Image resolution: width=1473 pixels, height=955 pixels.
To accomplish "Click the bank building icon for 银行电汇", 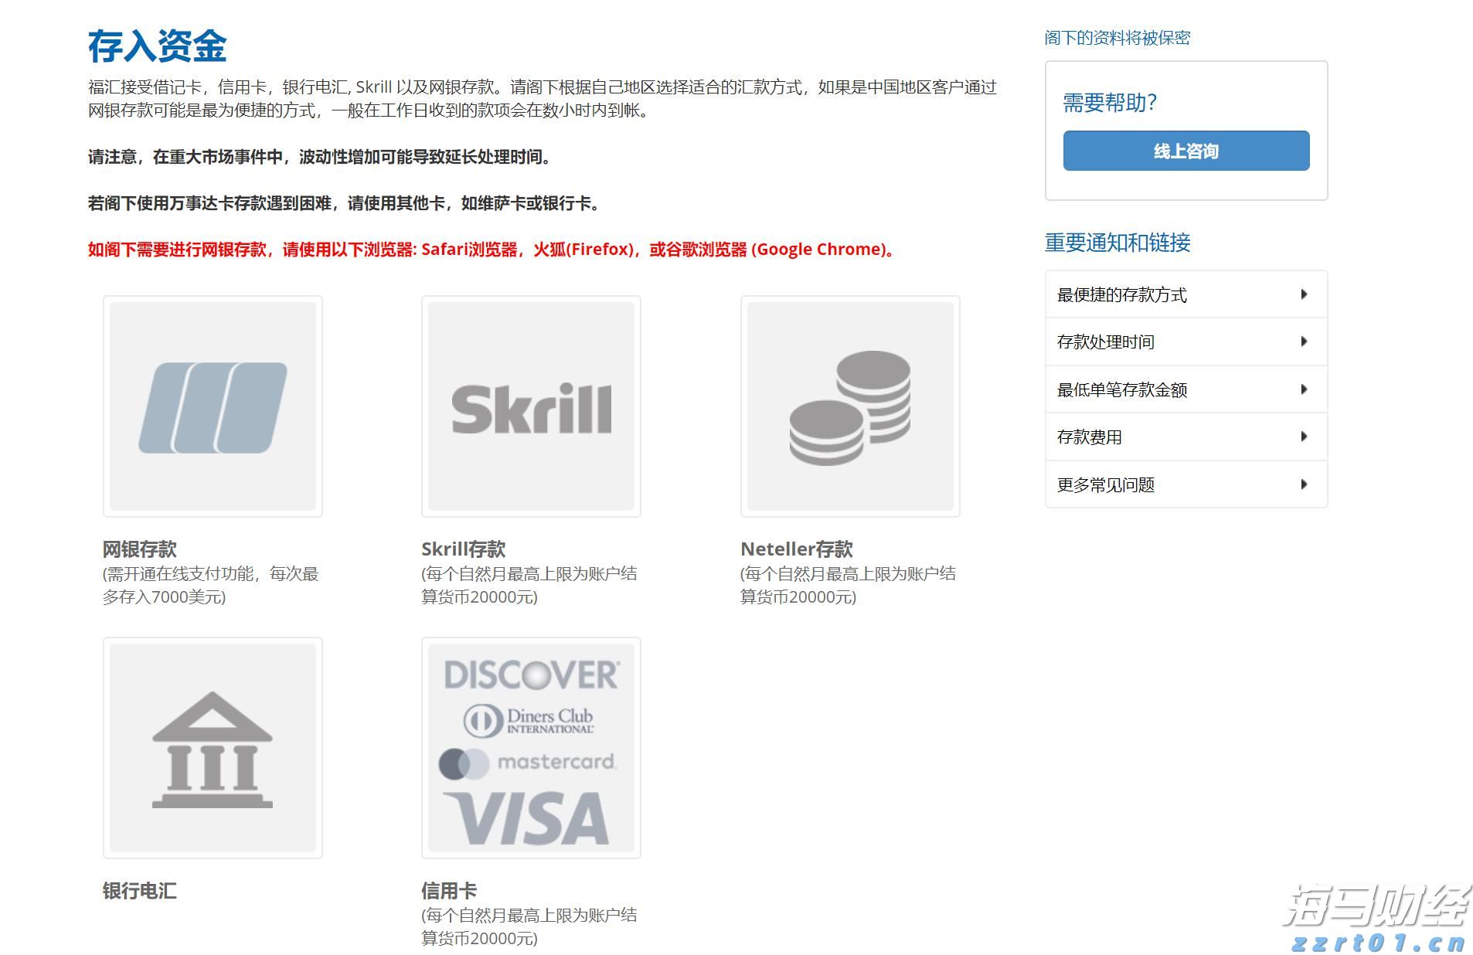I will tap(213, 746).
